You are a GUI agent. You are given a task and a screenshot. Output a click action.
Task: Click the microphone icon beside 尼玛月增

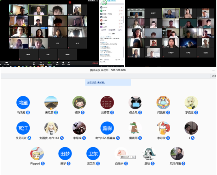point(183,164)
